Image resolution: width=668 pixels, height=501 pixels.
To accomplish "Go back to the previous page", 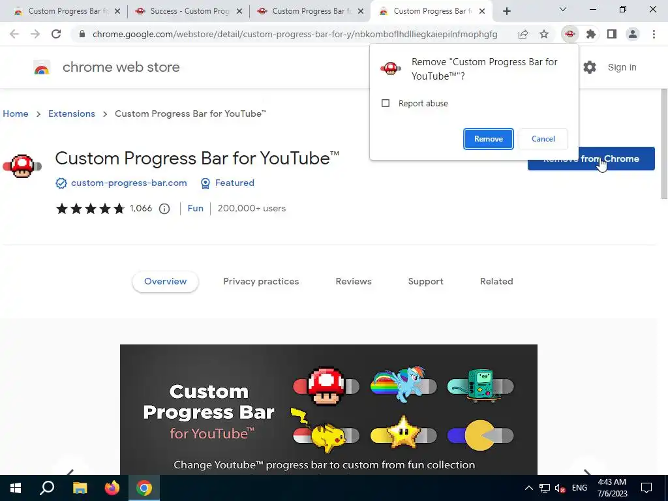I will coord(14,34).
